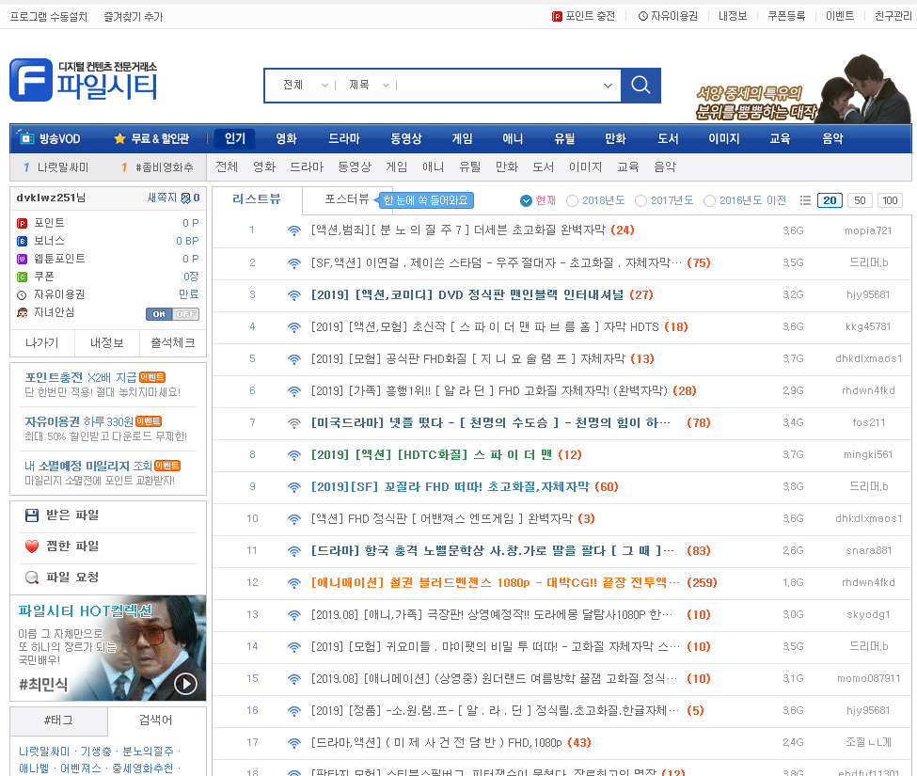The width and height of the screenshot is (917, 776).
Task: Select the 검색어 tab
Action: (155, 721)
